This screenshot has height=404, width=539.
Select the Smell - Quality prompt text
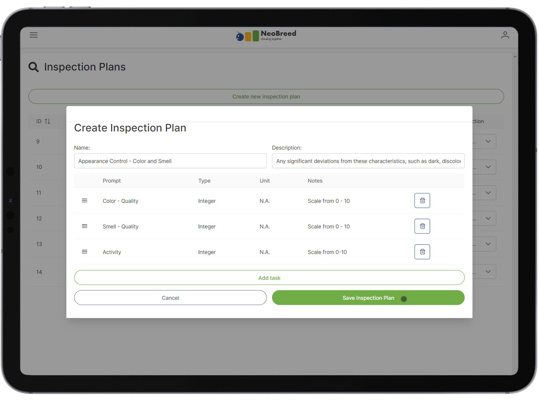point(120,227)
